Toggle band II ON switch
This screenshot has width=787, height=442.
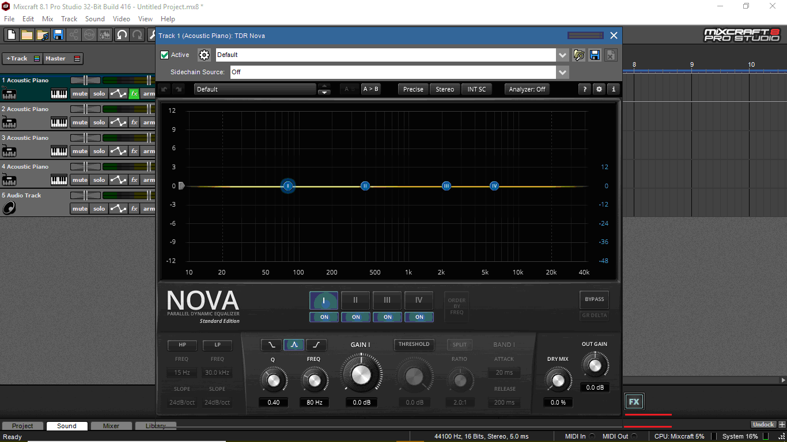point(355,317)
